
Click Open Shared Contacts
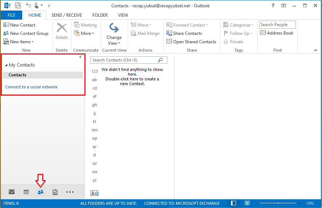[x=191, y=42]
